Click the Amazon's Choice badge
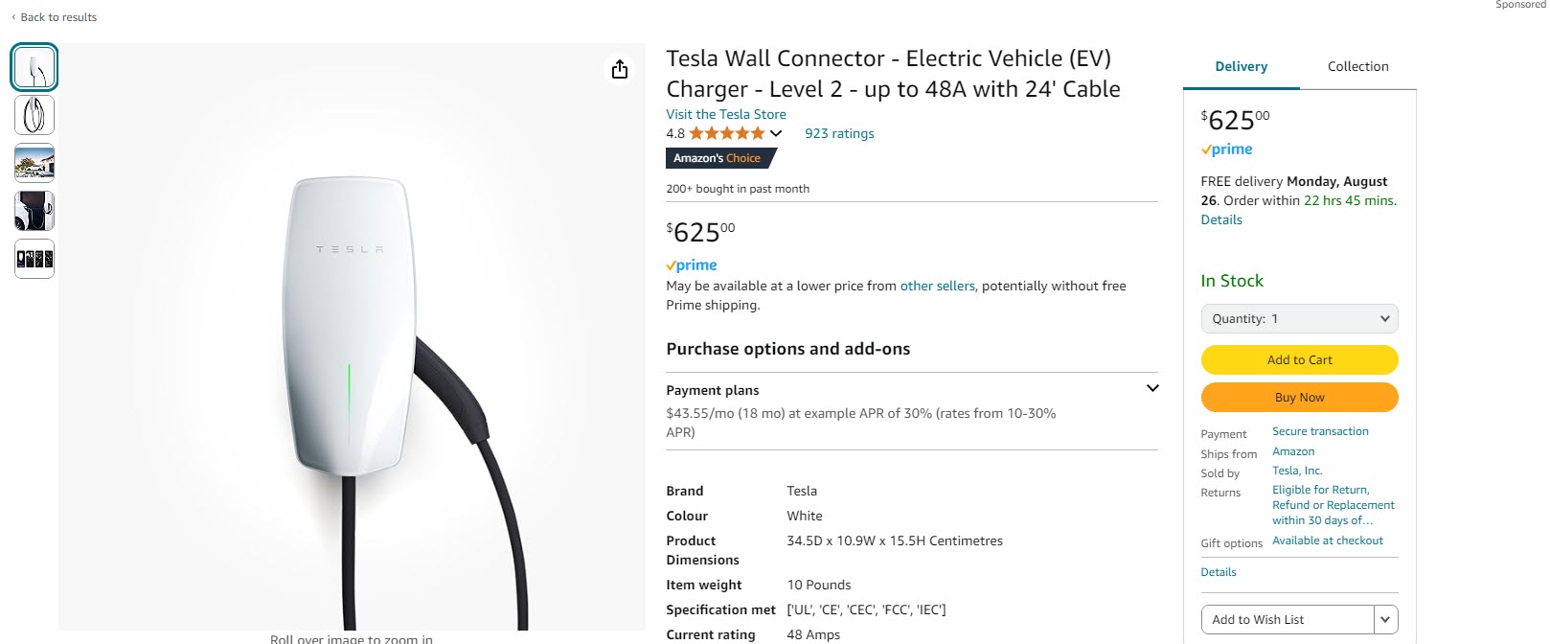The image size is (1550, 644). tap(718, 158)
